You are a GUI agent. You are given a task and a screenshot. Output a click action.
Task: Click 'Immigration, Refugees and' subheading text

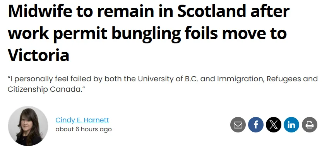click(267, 79)
